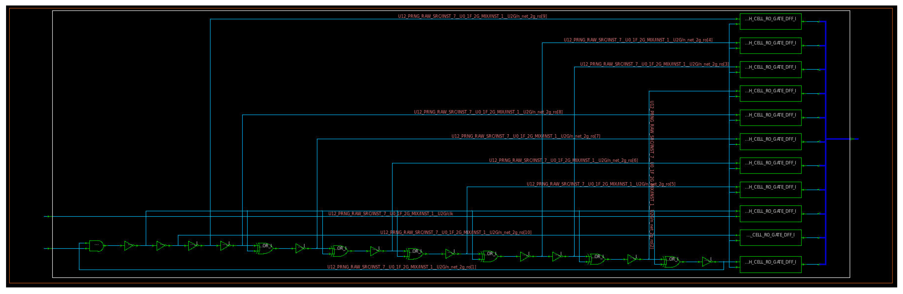Image resolution: width=903 pixels, height=294 pixels.
Task: Click the net label ending 'U2G/clk'
Action: pyautogui.click(x=390, y=214)
